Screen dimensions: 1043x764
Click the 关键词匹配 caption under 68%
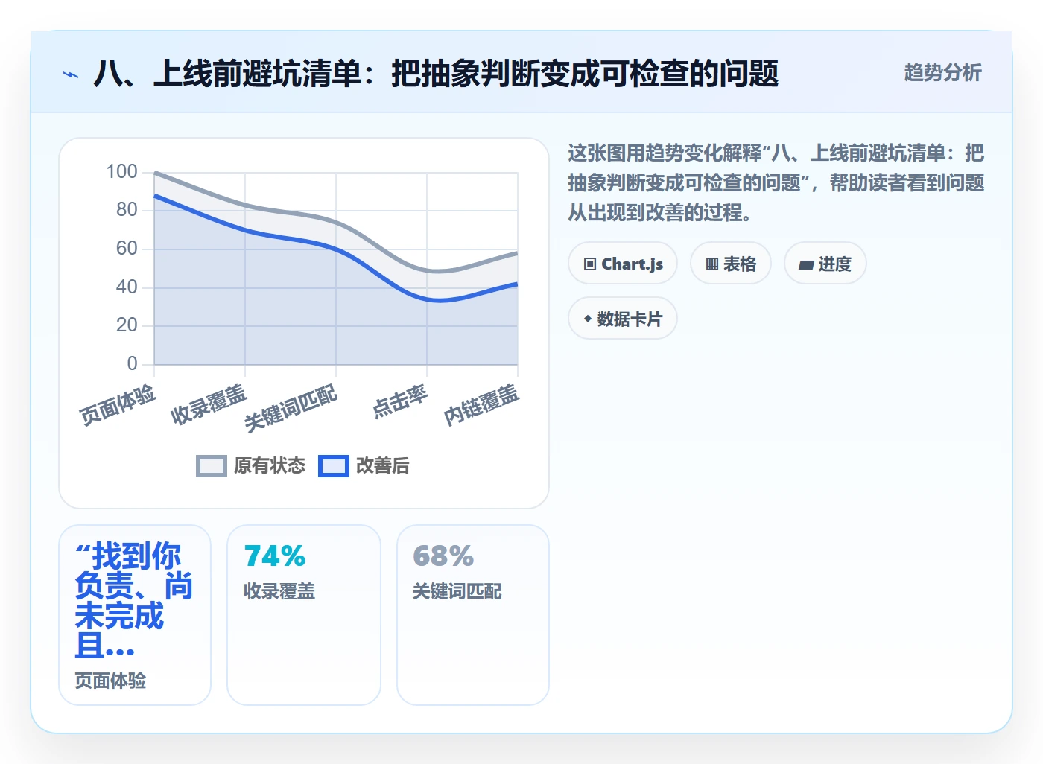(457, 591)
